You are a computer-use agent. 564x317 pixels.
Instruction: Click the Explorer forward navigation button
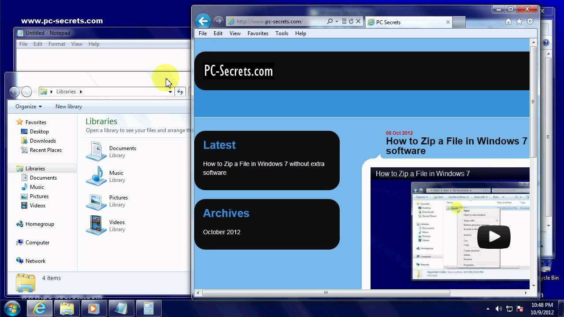(x=26, y=92)
